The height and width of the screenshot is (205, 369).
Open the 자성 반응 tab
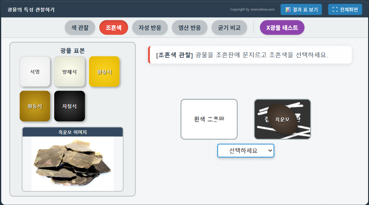point(150,27)
